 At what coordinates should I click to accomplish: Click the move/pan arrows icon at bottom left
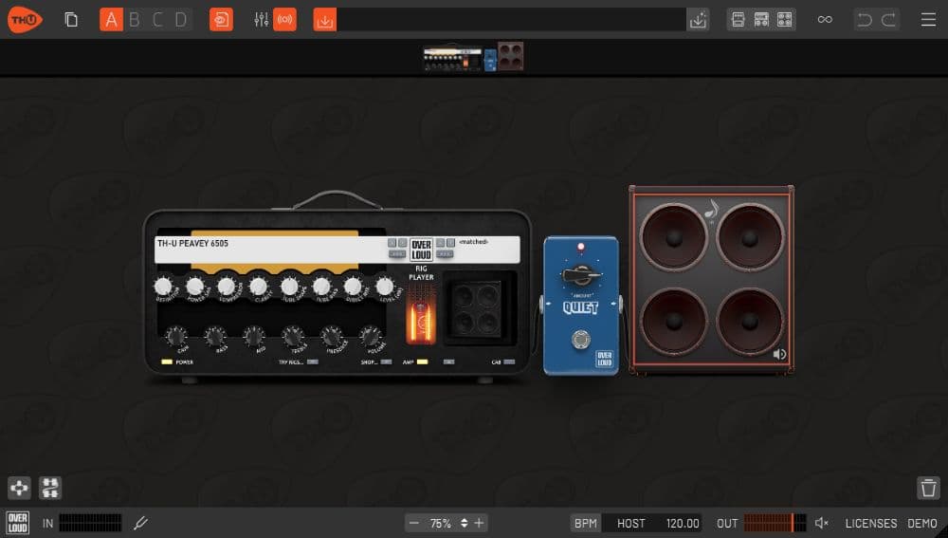tap(19, 488)
